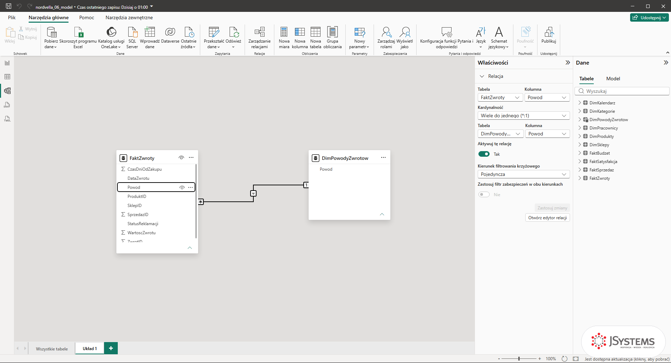Collapse the Właściwości pane

(x=568, y=62)
